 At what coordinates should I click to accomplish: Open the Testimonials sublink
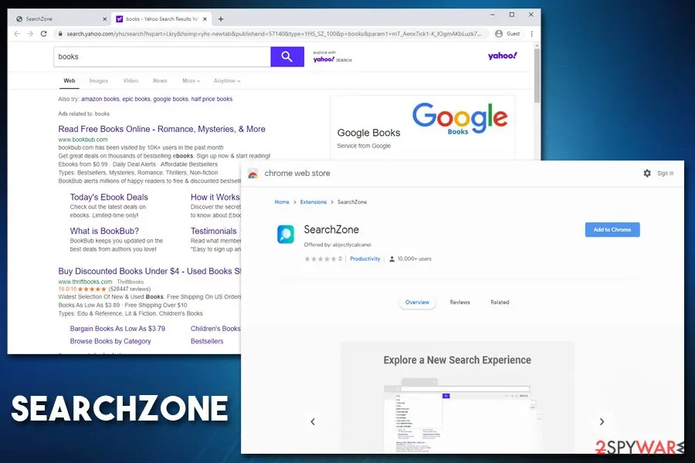click(214, 231)
